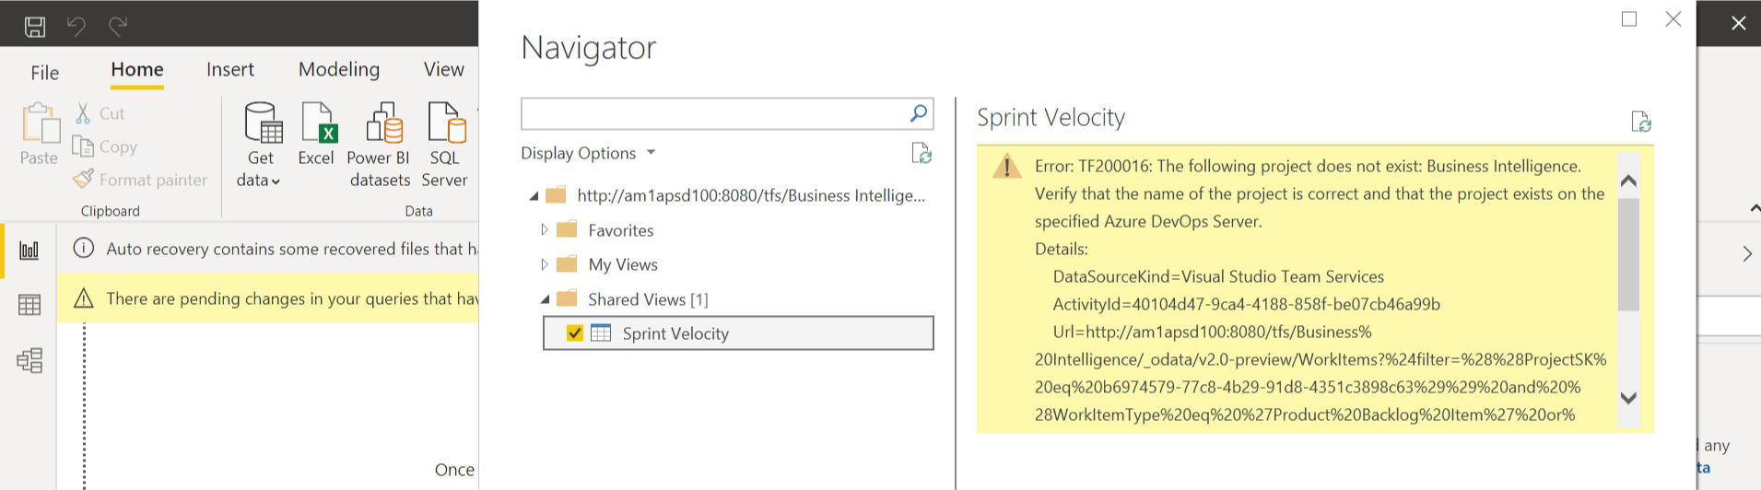
Task: Click the error pane scrollbar thumb
Action: click(1628, 254)
